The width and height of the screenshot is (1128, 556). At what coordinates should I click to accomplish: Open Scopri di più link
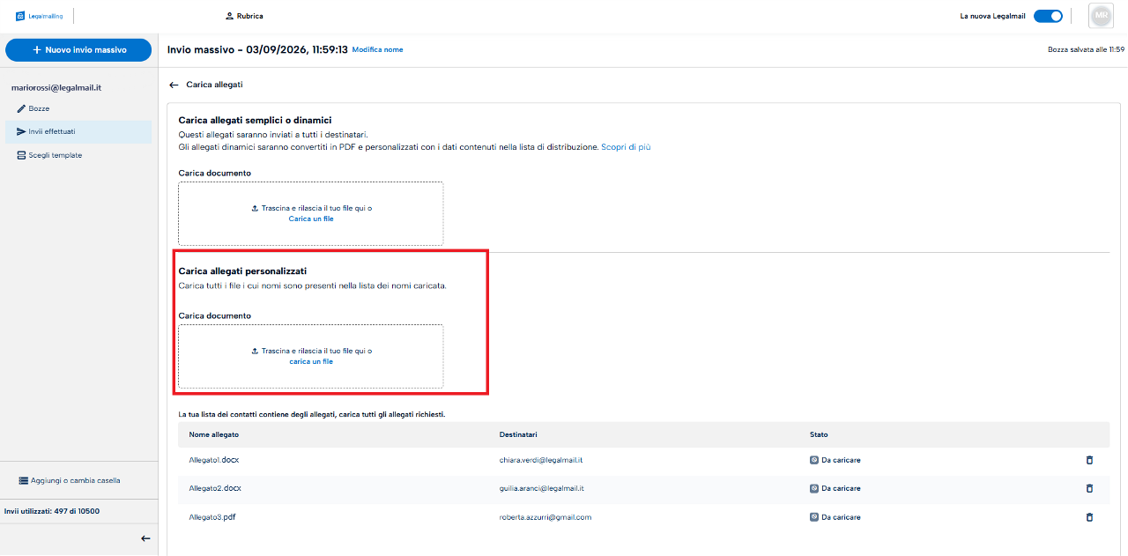(x=626, y=147)
